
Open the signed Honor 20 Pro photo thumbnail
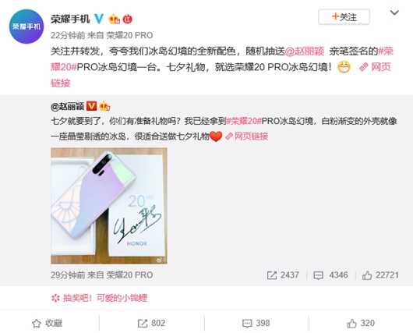click(109, 206)
